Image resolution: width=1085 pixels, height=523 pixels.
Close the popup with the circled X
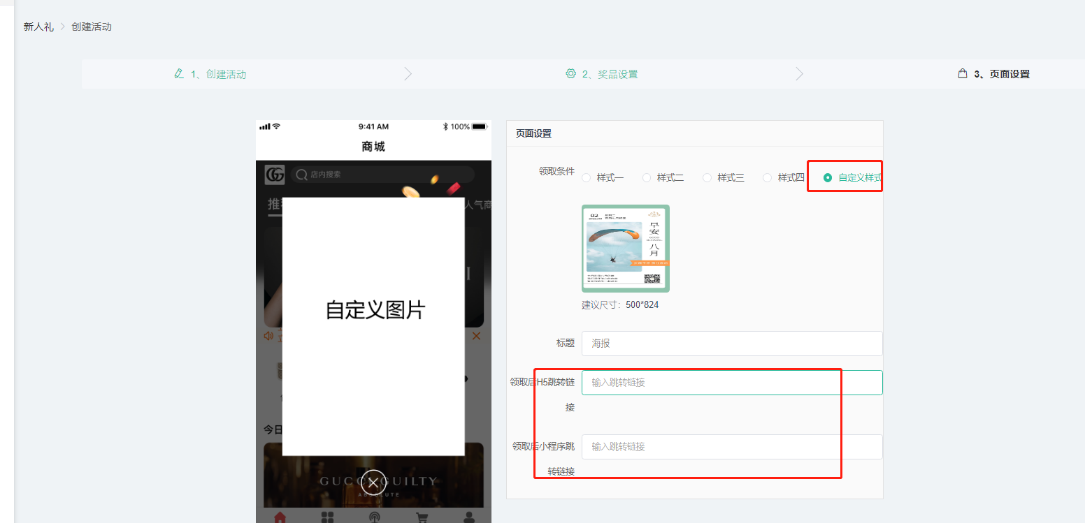pyautogui.click(x=373, y=483)
